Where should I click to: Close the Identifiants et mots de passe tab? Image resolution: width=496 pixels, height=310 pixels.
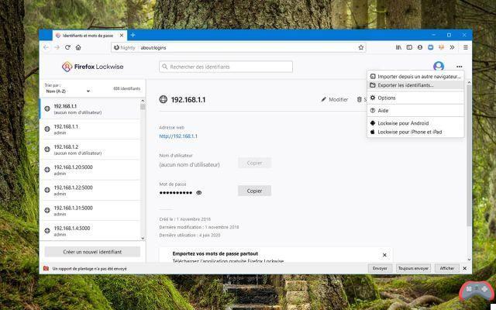[x=122, y=36]
